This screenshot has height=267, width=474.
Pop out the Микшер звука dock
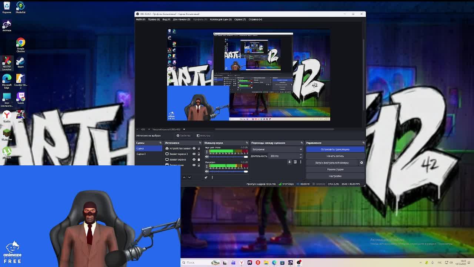(x=247, y=143)
